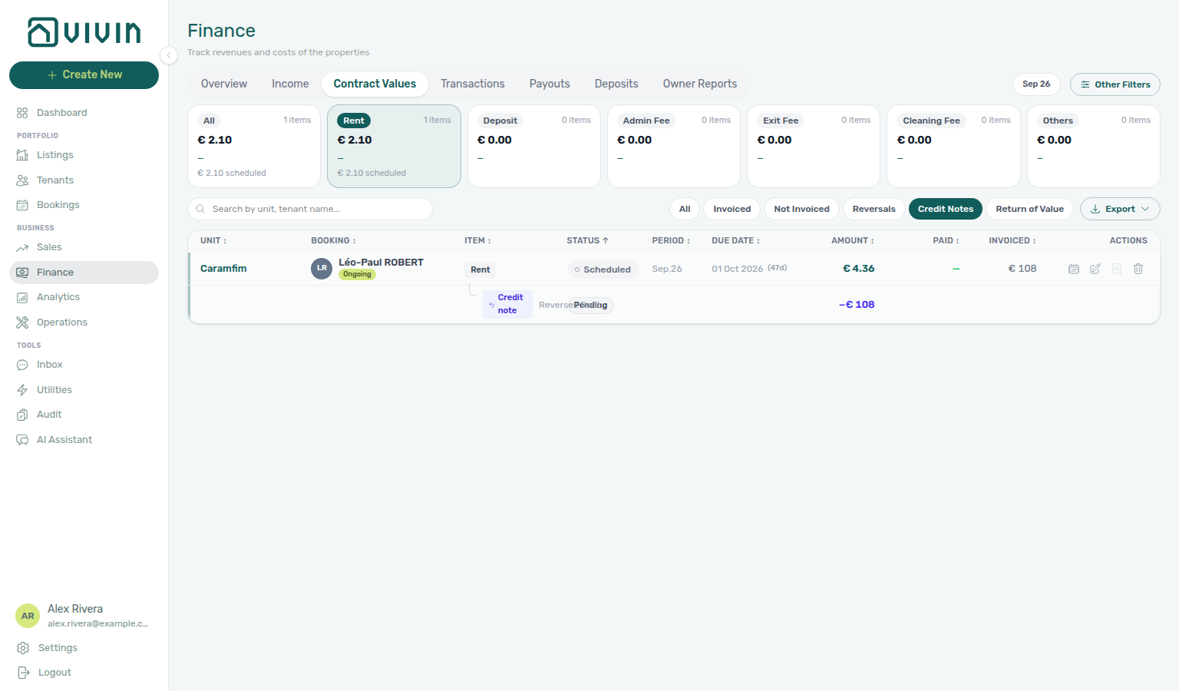Select the Contract Values tab

click(x=375, y=84)
